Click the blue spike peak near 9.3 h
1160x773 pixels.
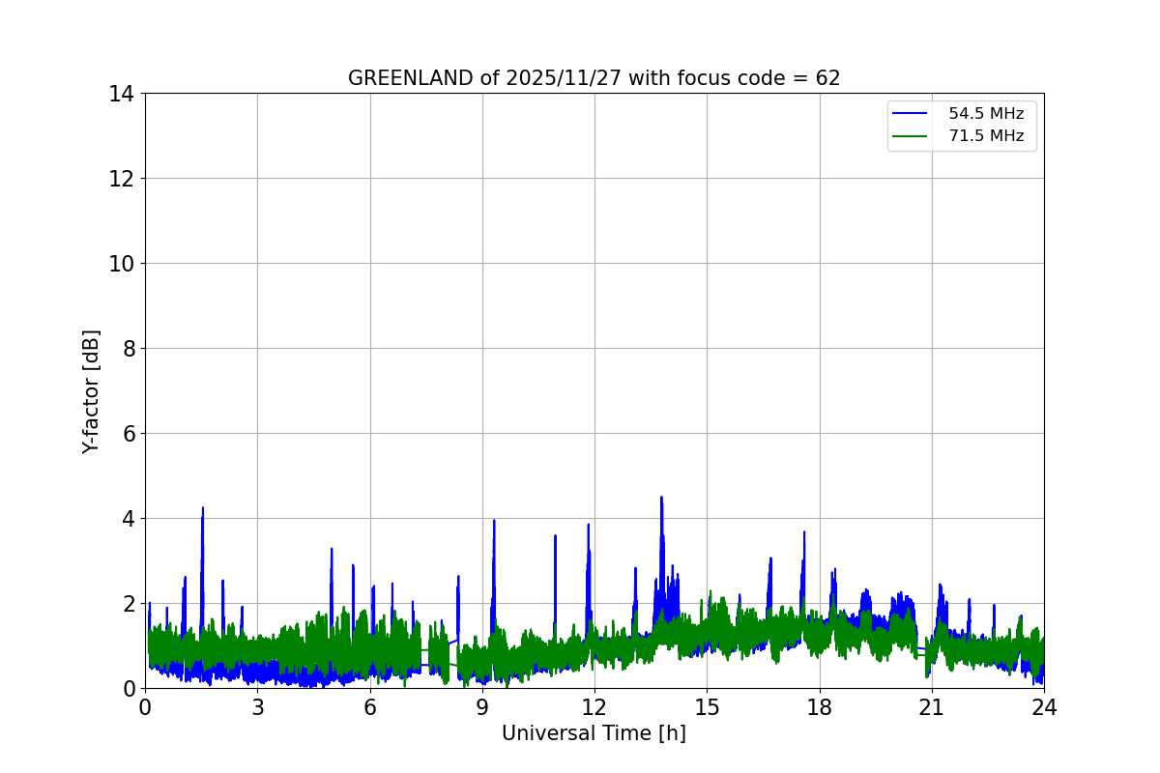(x=494, y=522)
